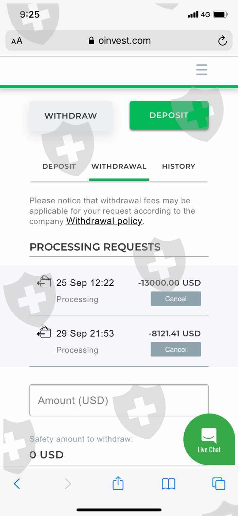Tap the AA text size icon
Image resolution: width=238 pixels, height=516 pixels.
click(x=17, y=41)
